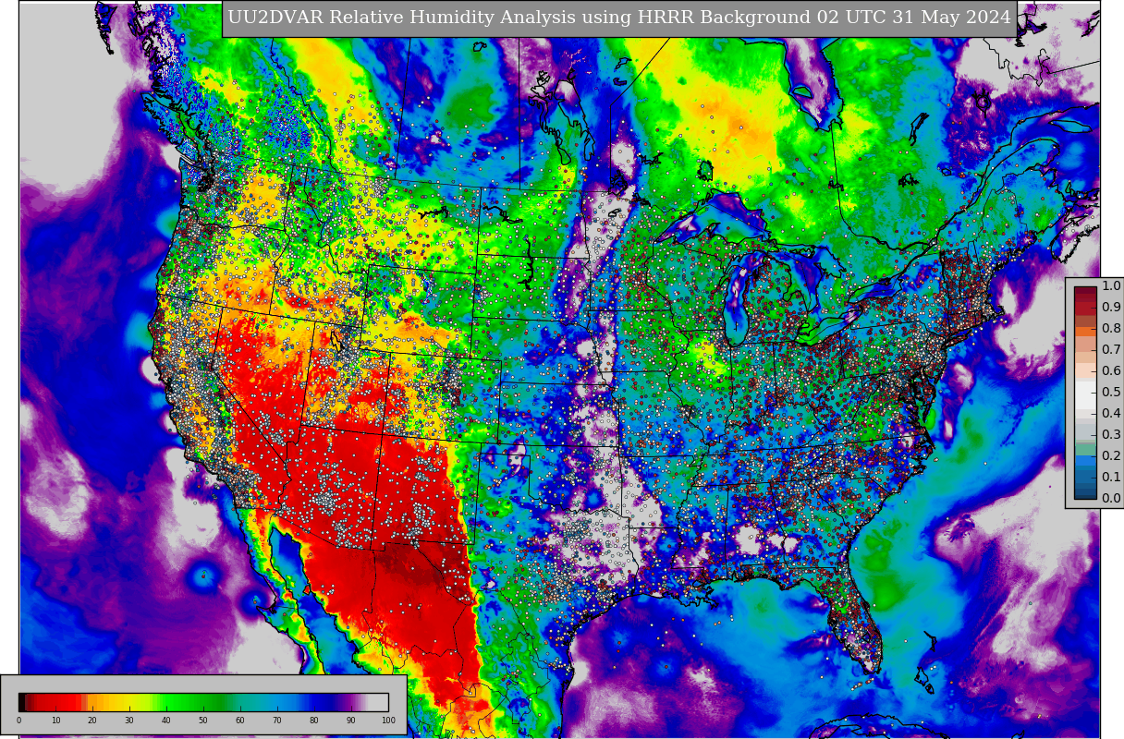Click the 90 tick label on the humidity scale

351,721
